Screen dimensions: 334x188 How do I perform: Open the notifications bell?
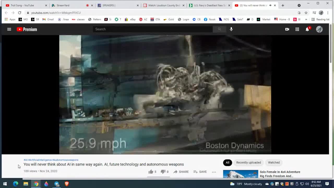307,29
